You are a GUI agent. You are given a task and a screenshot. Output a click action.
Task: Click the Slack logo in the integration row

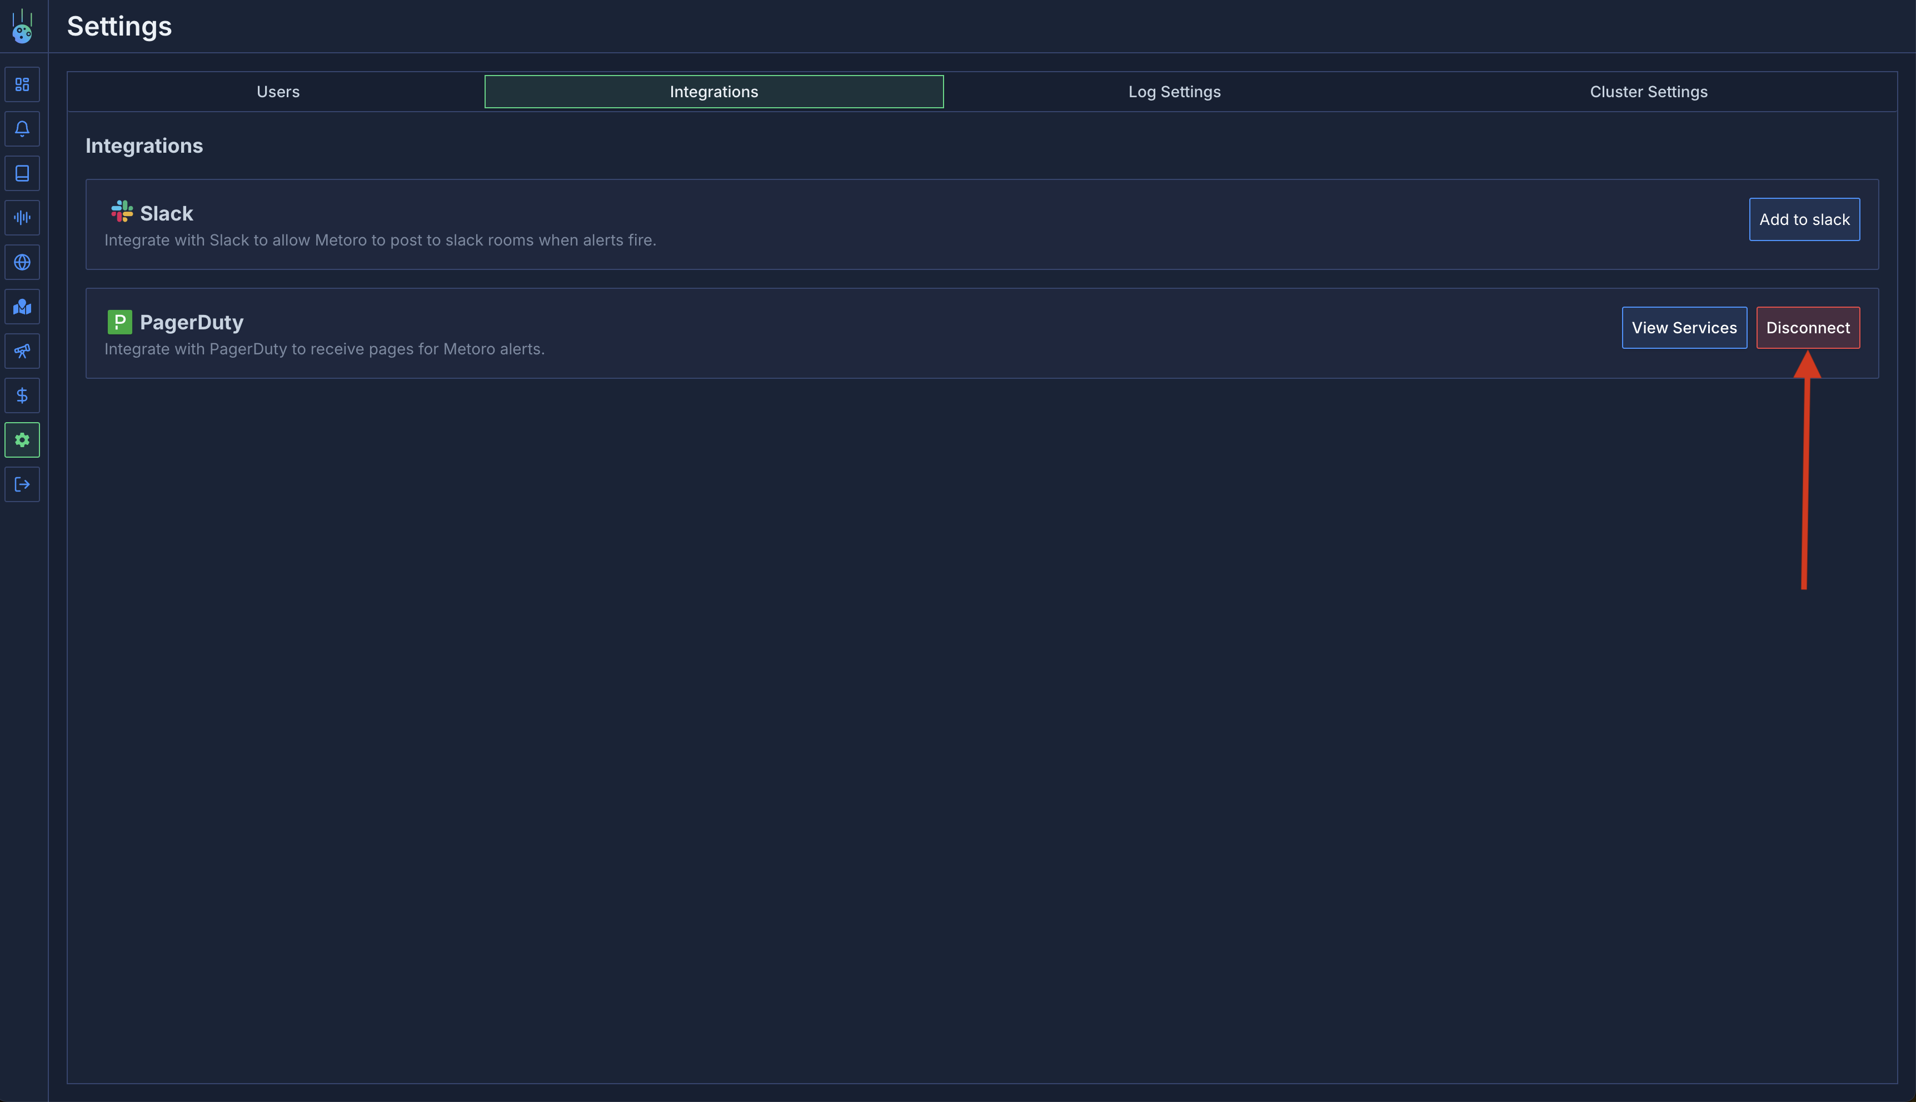121,212
